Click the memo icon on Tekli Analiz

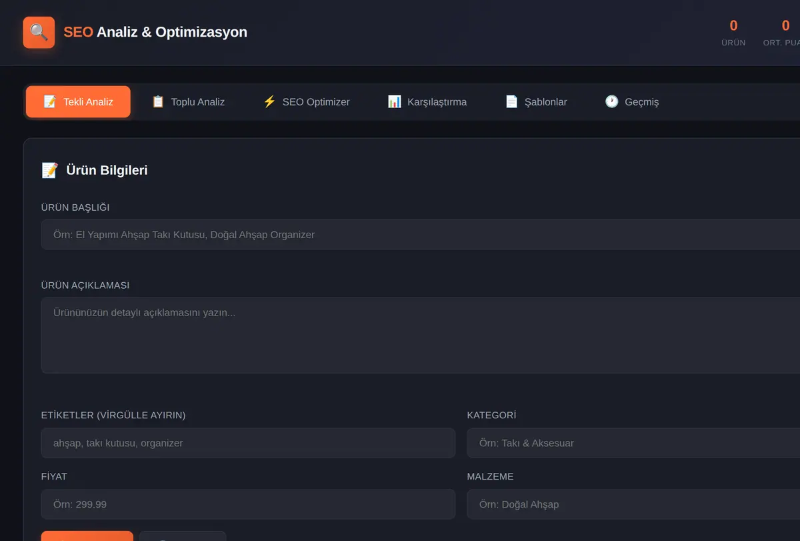(x=50, y=101)
